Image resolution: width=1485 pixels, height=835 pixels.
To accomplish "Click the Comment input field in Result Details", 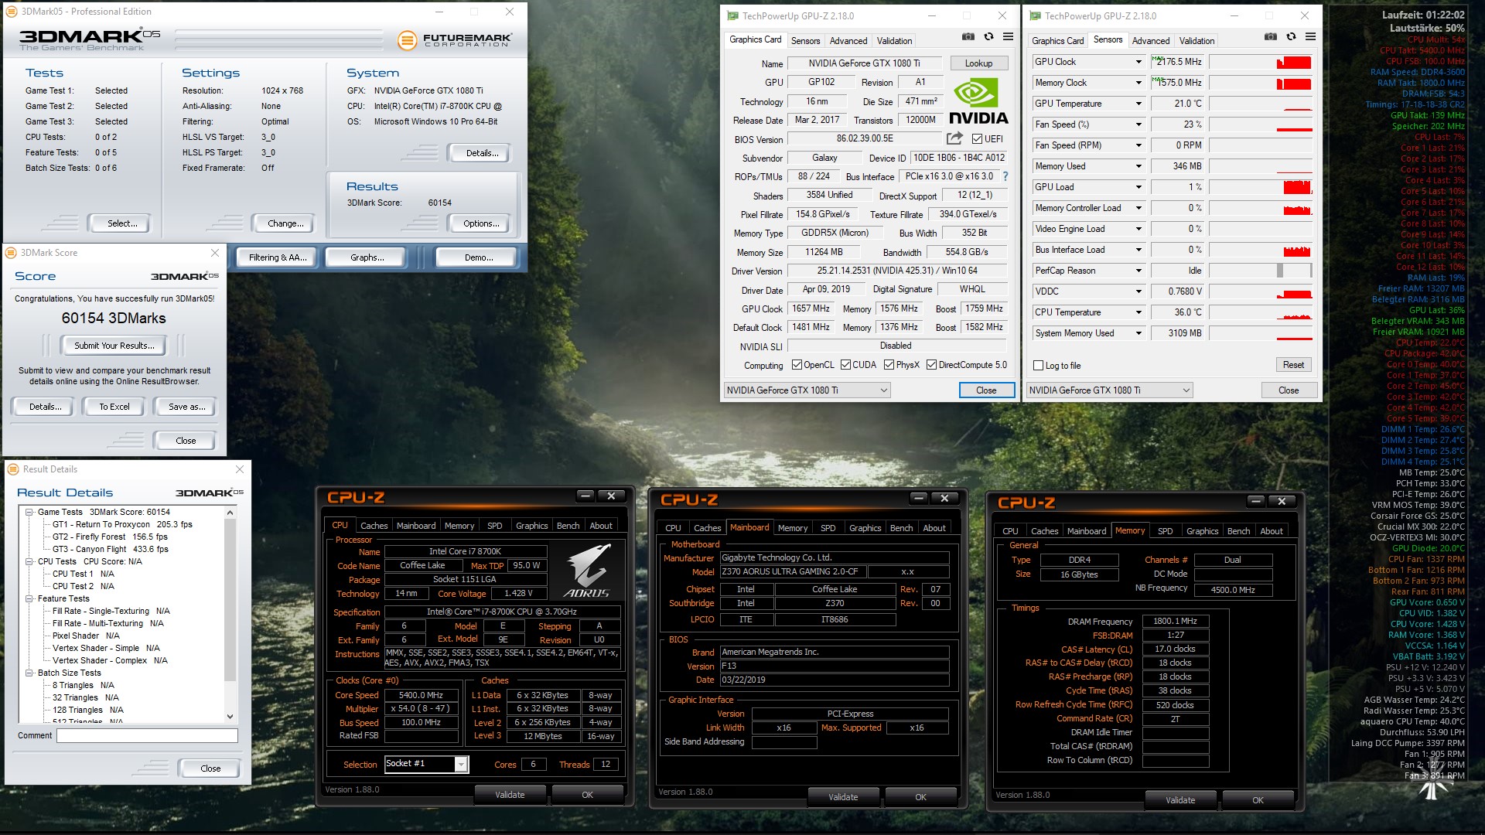I will pos(147,735).
